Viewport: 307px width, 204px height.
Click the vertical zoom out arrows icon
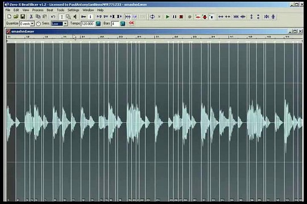pos(258,17)
